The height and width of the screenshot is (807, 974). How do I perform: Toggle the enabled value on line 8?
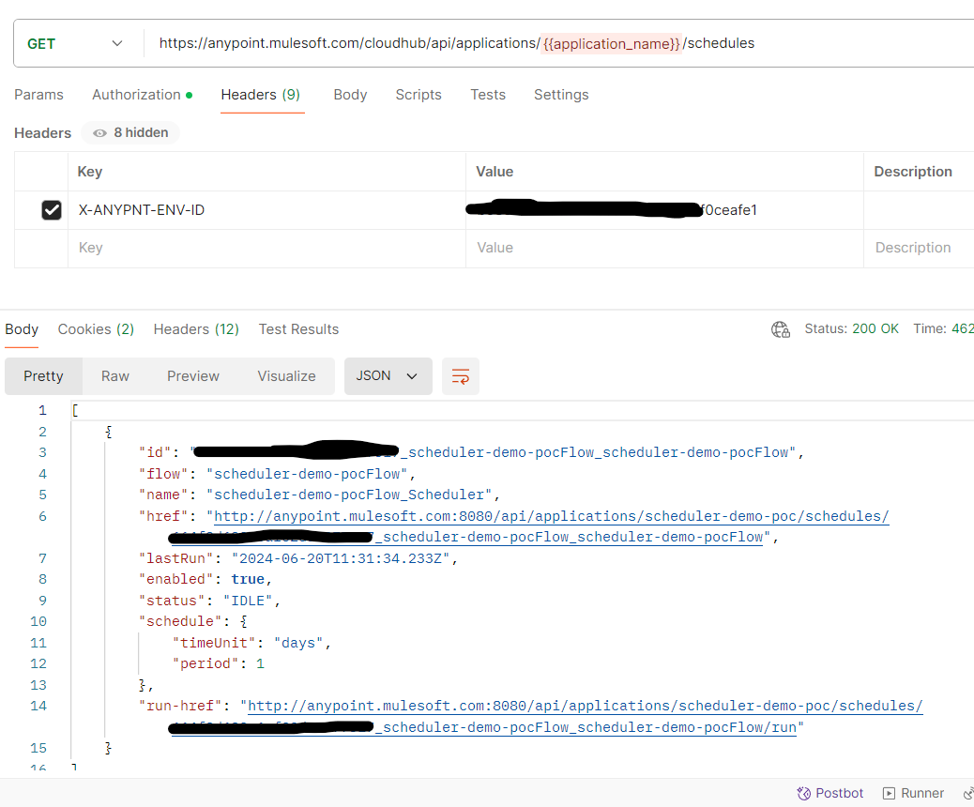pos(247,579)
